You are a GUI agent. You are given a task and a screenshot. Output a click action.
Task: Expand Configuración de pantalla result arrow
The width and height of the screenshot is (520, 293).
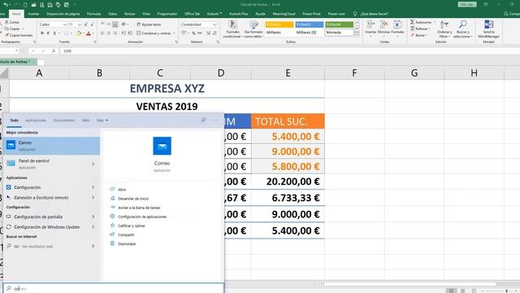pyautogui.click(x=93, y=216)
